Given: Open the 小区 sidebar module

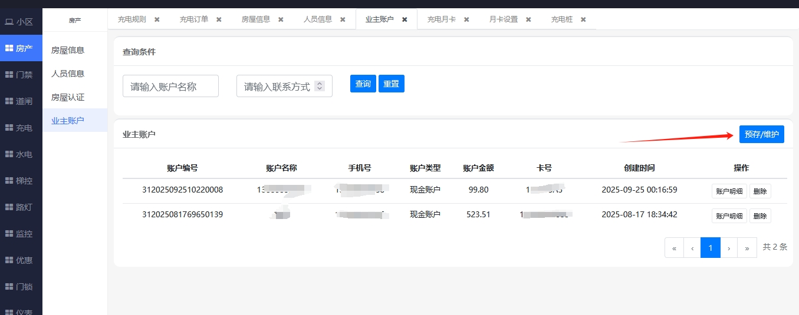Looking at the screenshot, I should coord(19,22).
